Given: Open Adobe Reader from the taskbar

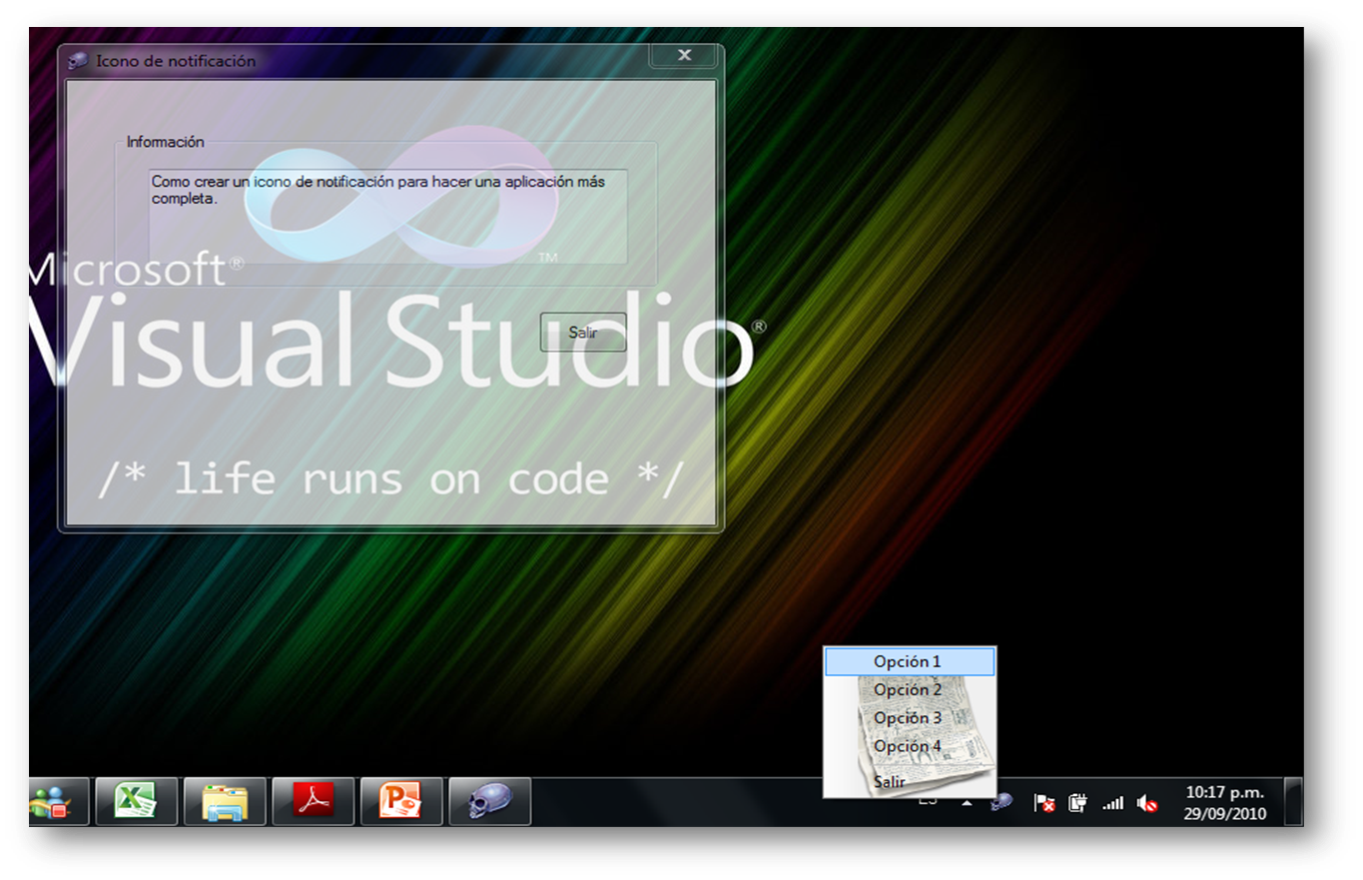Looking at the screenshot, I should coord(313,801).
